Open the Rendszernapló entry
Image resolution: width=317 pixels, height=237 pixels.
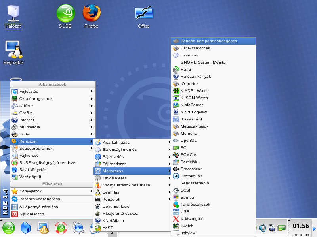(214, 183)
